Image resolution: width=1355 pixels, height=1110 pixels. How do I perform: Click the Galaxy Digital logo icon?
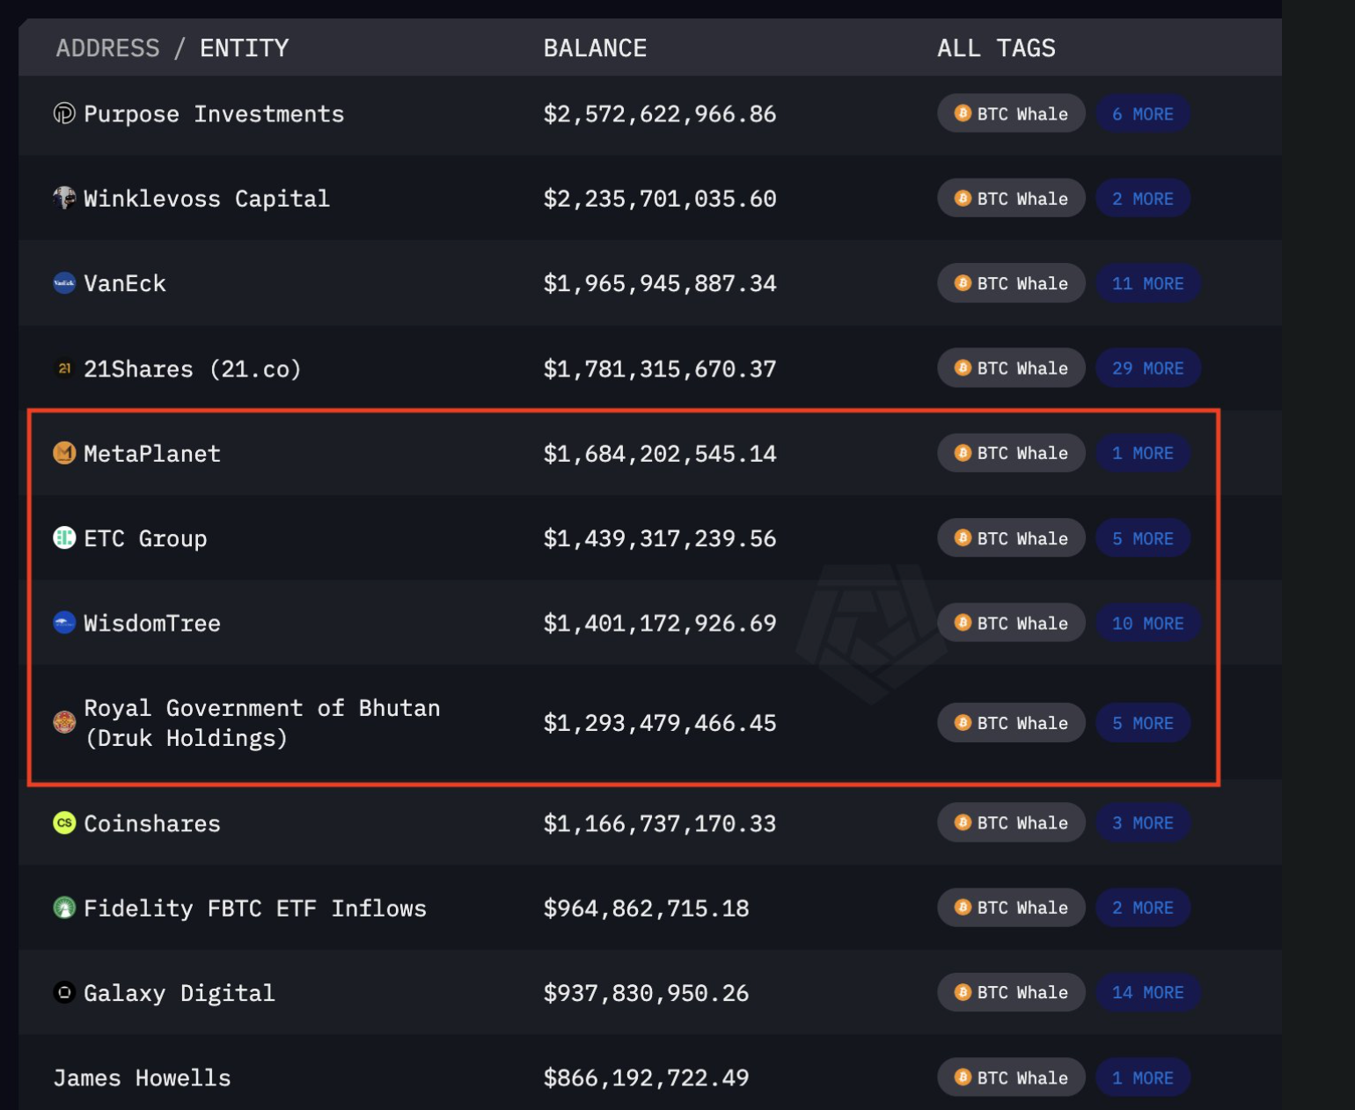(x=64, y=993)
